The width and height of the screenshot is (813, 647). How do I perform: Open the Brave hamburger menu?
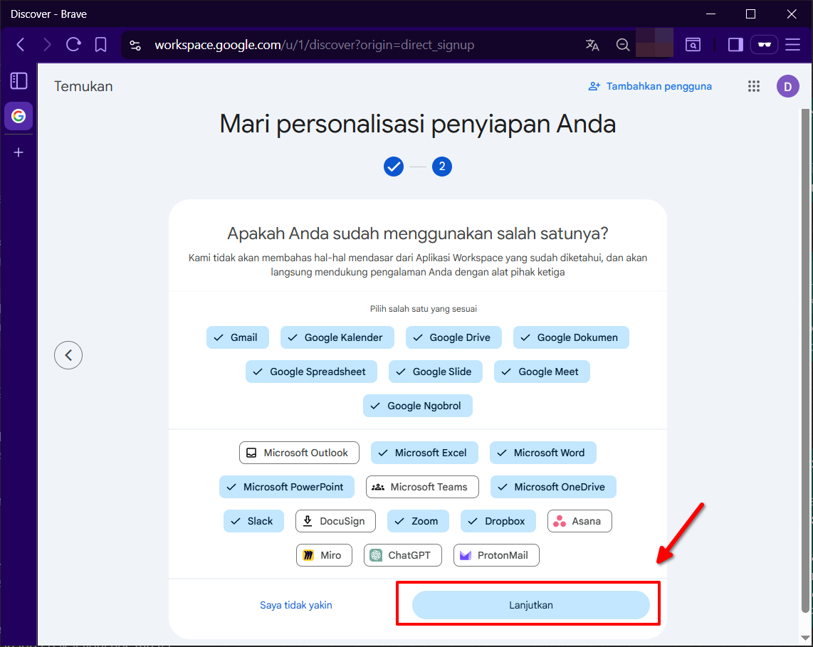(793, 45)
